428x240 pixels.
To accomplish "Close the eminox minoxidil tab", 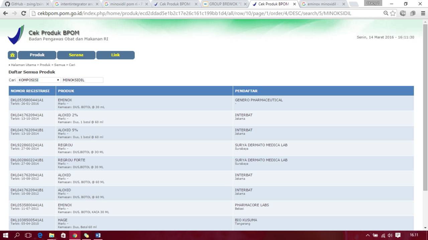I will click(x=344, y=4).
